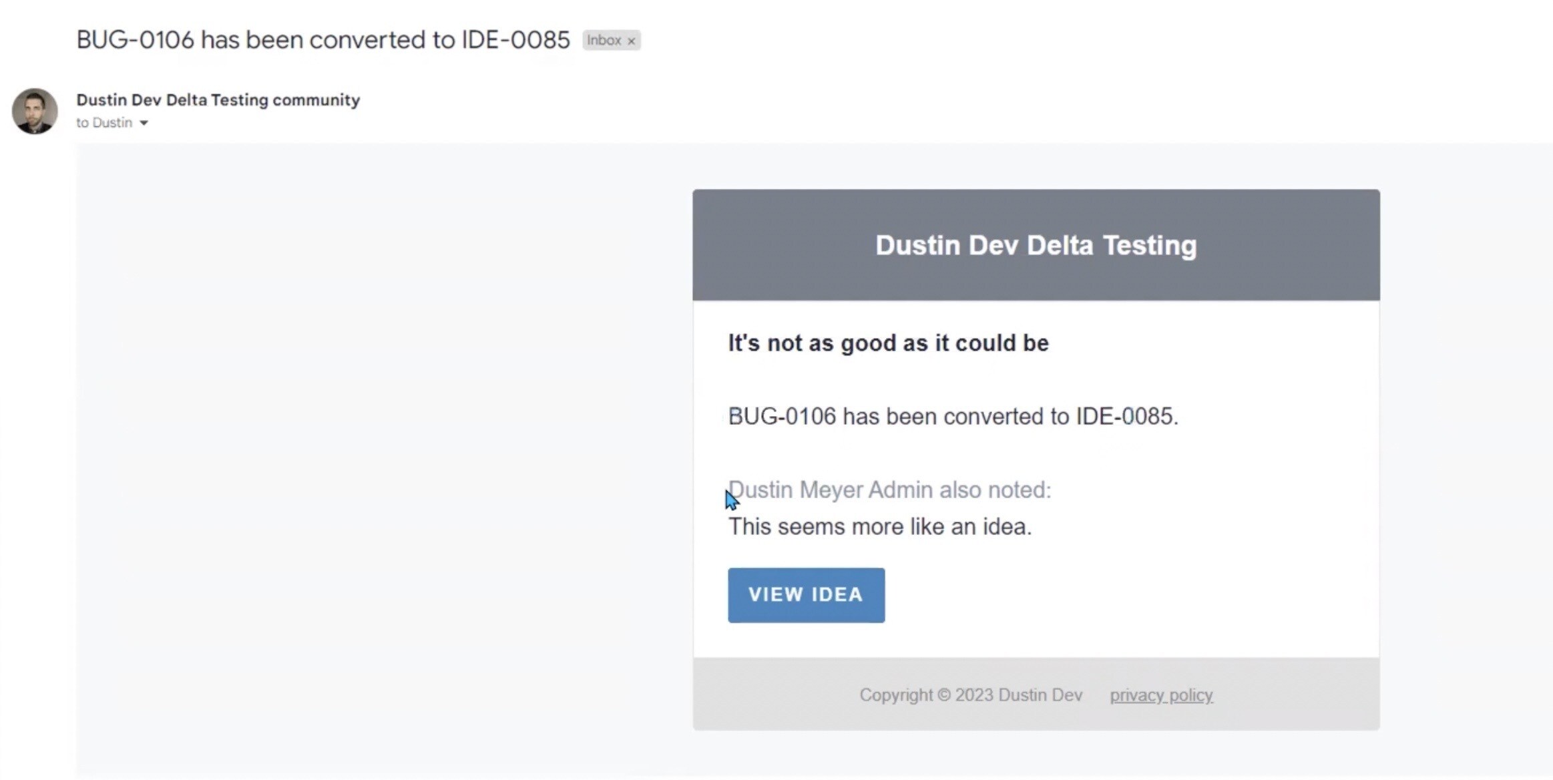The height and width of the screenshot is (780, 1553).
Task: Follow the privacy policy link
Action: coord(1161,695)
